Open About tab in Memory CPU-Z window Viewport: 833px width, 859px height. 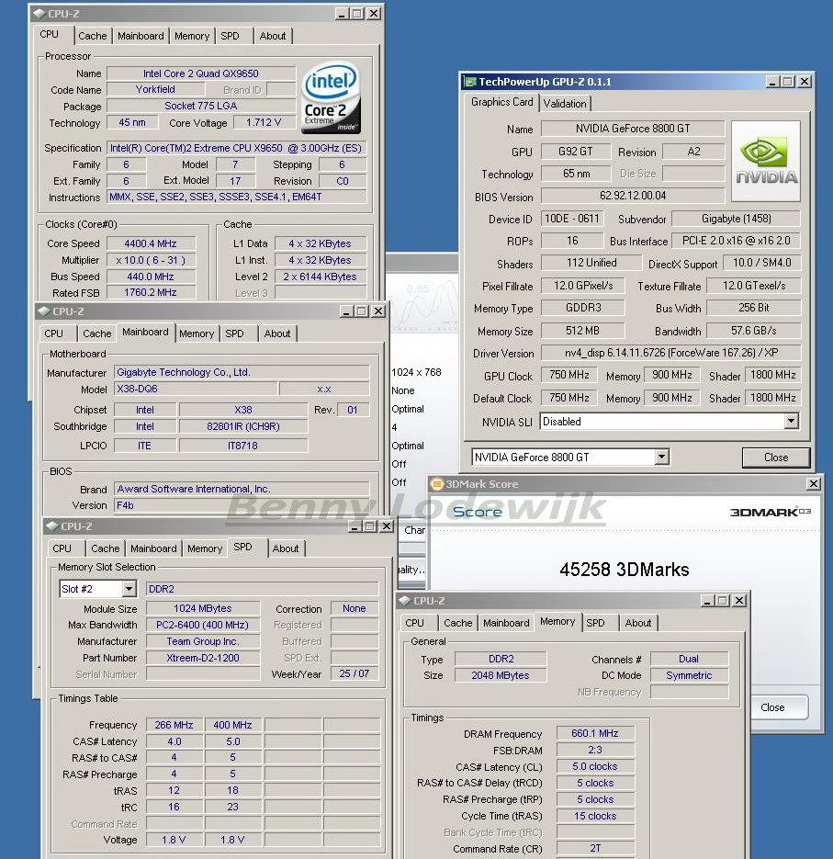tap(638, 623)
